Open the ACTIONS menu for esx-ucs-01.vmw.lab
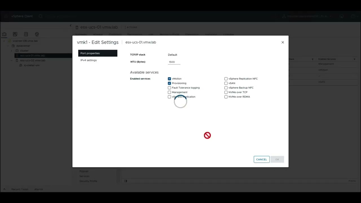This screenshot has width=361, height=203. point(131,27)
